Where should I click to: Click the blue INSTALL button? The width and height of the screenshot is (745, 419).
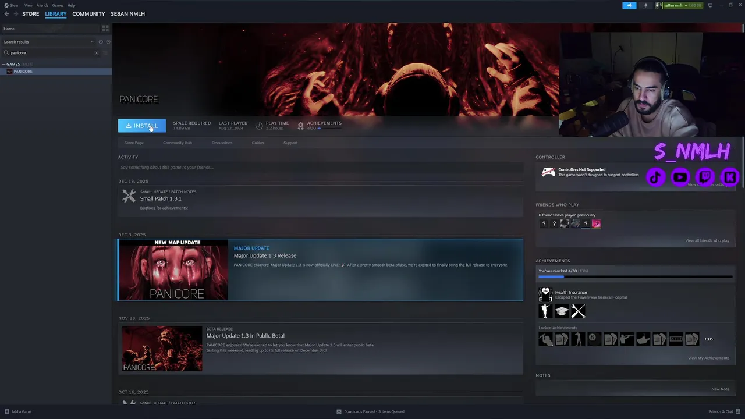[142, 126]
